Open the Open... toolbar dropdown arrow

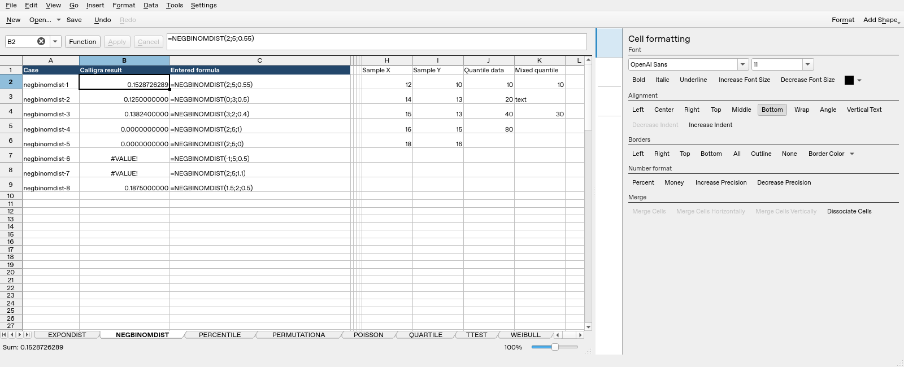(x=58, y=20)
